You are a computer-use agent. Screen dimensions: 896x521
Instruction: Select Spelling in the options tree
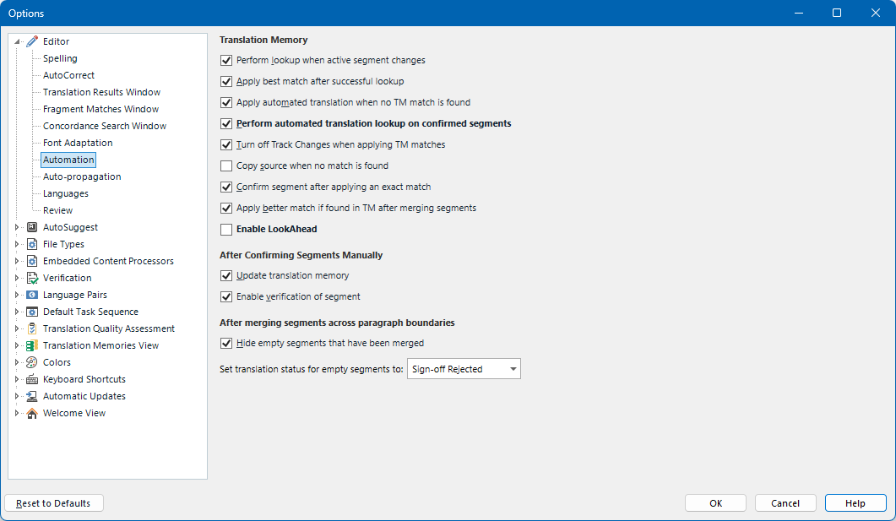point(60,58)
